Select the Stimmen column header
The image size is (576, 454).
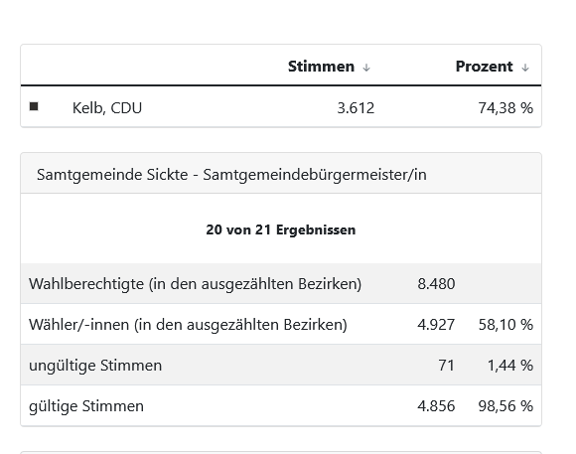point(321,67)
